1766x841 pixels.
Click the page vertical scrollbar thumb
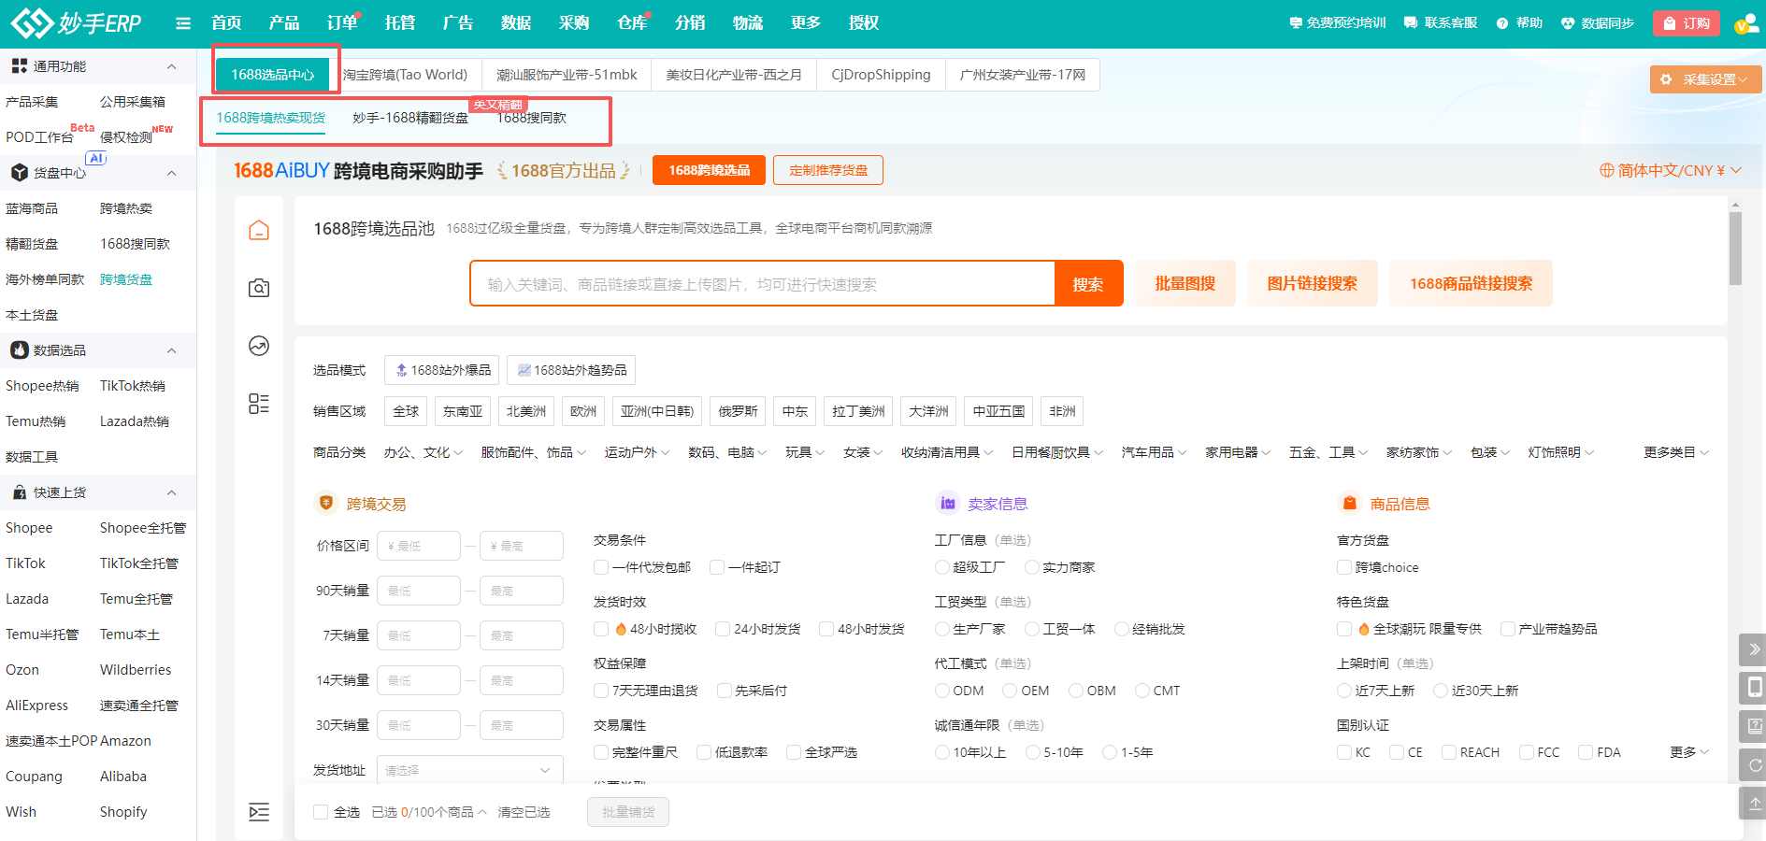[x=1735, y=248]
